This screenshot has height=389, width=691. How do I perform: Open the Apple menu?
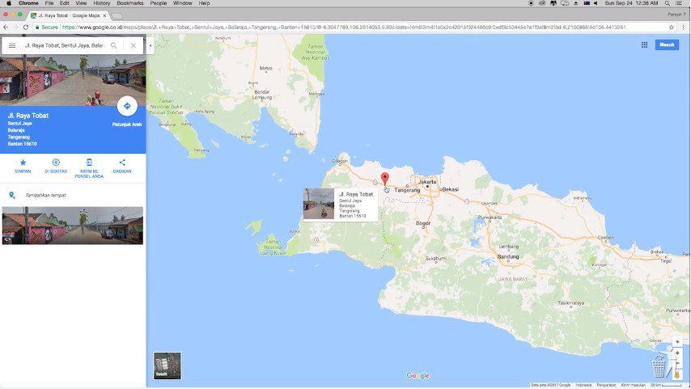click(x=8, y=3)
